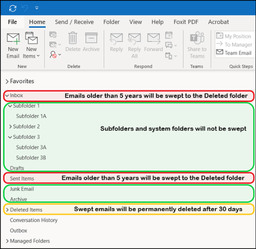Open the File tab
Viewport: 256px width, 249px height.
tap(12, 22)
